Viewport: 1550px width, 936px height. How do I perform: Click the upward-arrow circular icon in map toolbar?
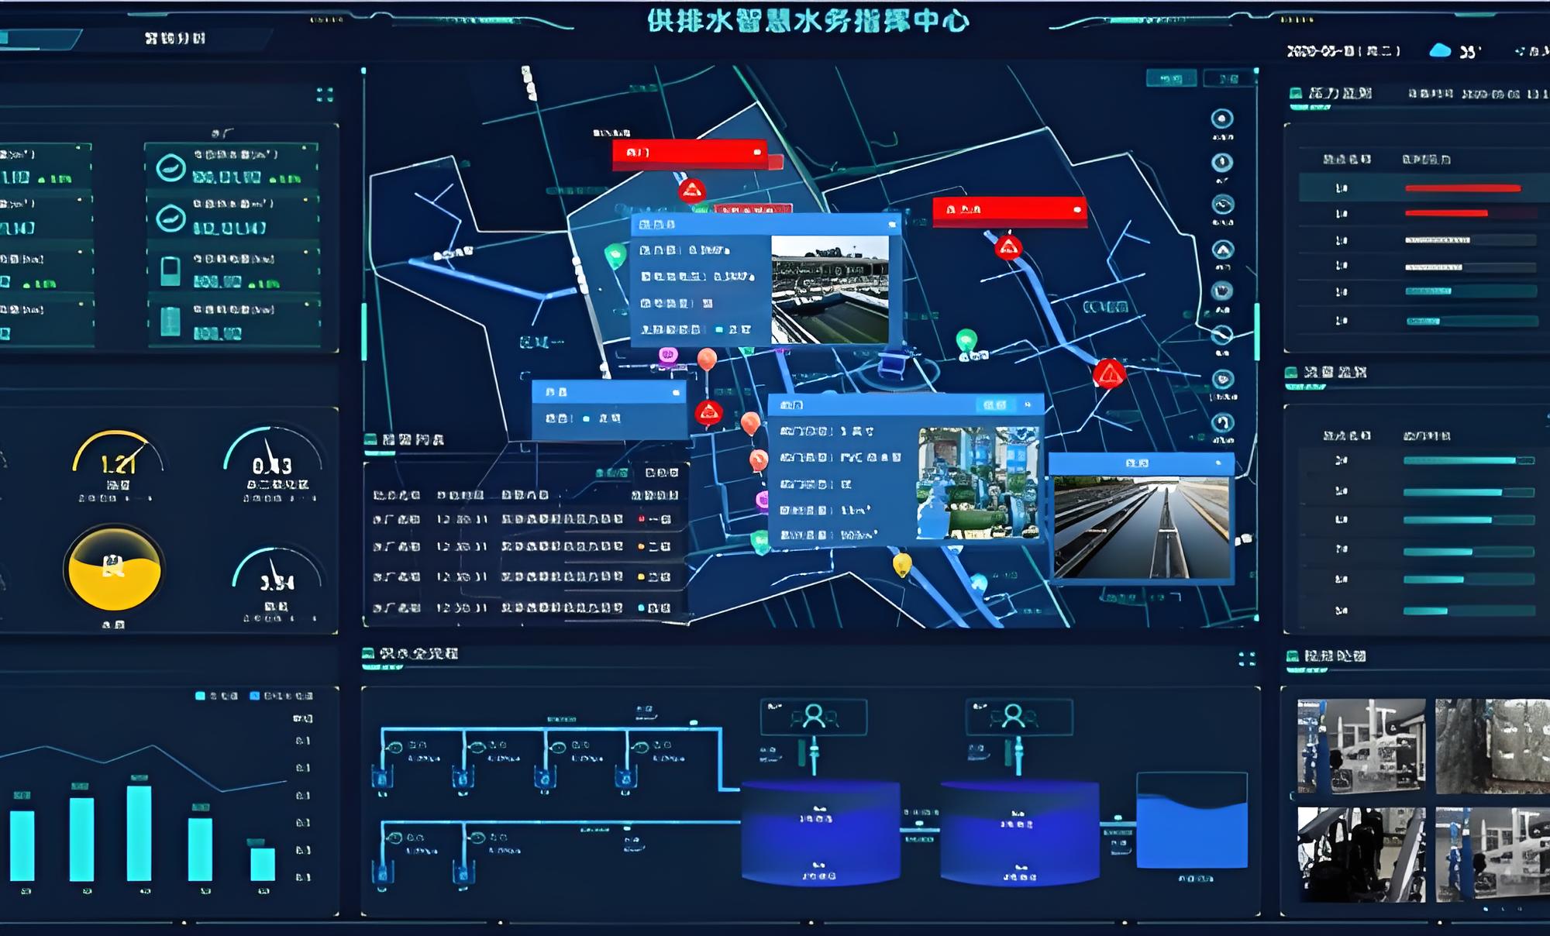coord(1222,249)
